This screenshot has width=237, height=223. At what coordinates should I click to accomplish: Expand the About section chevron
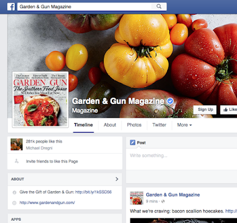coord(117,179)
